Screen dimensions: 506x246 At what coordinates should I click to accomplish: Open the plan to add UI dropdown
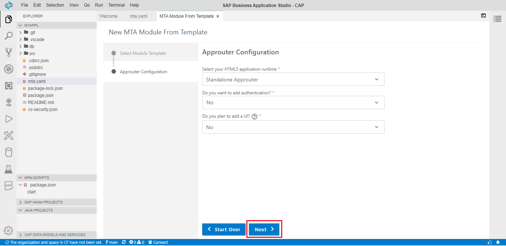(293, 127)
